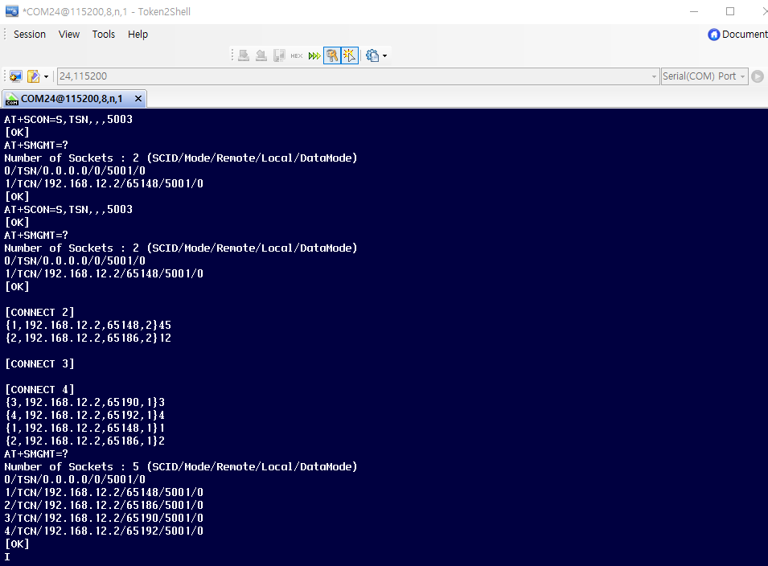Toggle HEX display mode
This screenshot has width=768, height=566.
(296, 55)
